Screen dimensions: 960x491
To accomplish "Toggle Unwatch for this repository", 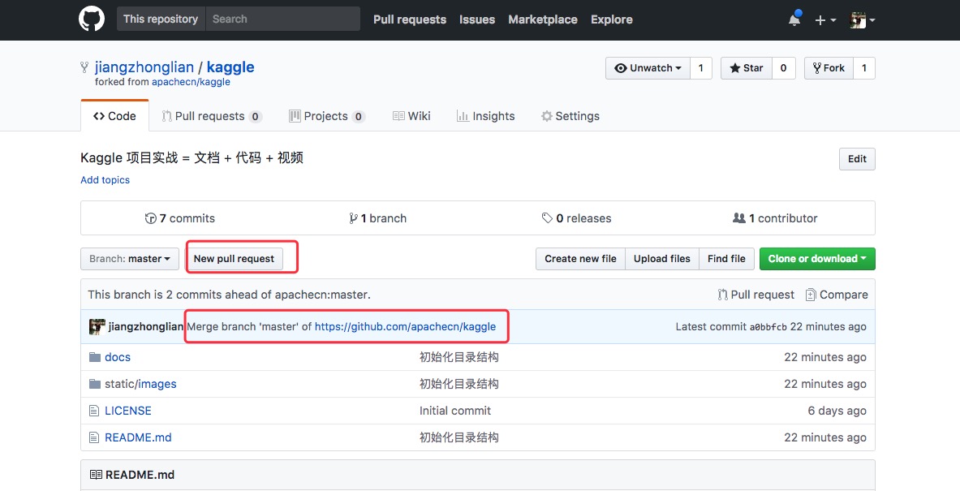I will tap(648, 68).
